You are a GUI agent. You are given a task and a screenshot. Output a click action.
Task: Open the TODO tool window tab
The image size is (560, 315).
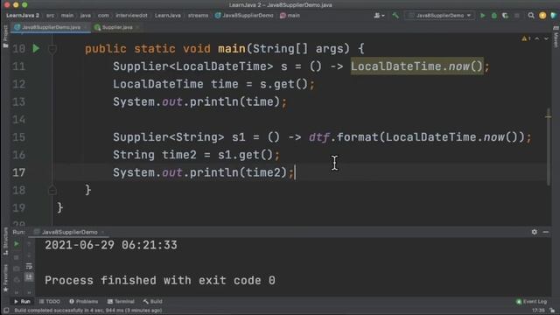[x=50, y=301]
